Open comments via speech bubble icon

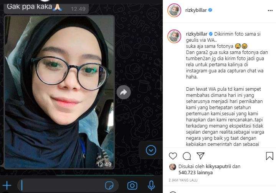(x=187, y=156)
